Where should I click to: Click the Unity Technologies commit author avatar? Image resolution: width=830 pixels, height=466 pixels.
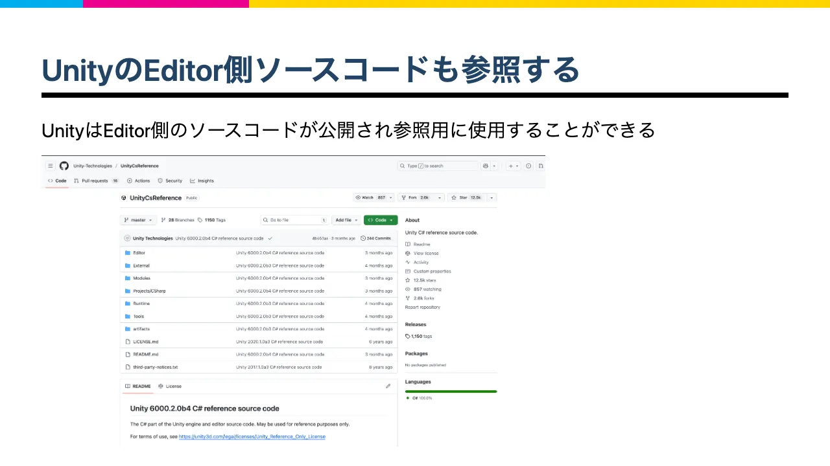pyautogui.click(x=127, y=238)
